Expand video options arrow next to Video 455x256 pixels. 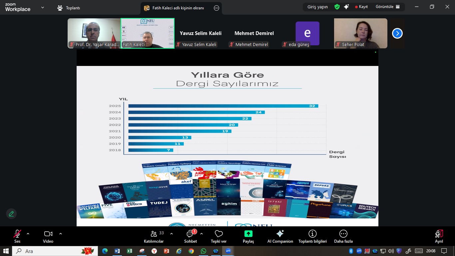[x=61, y=234]
